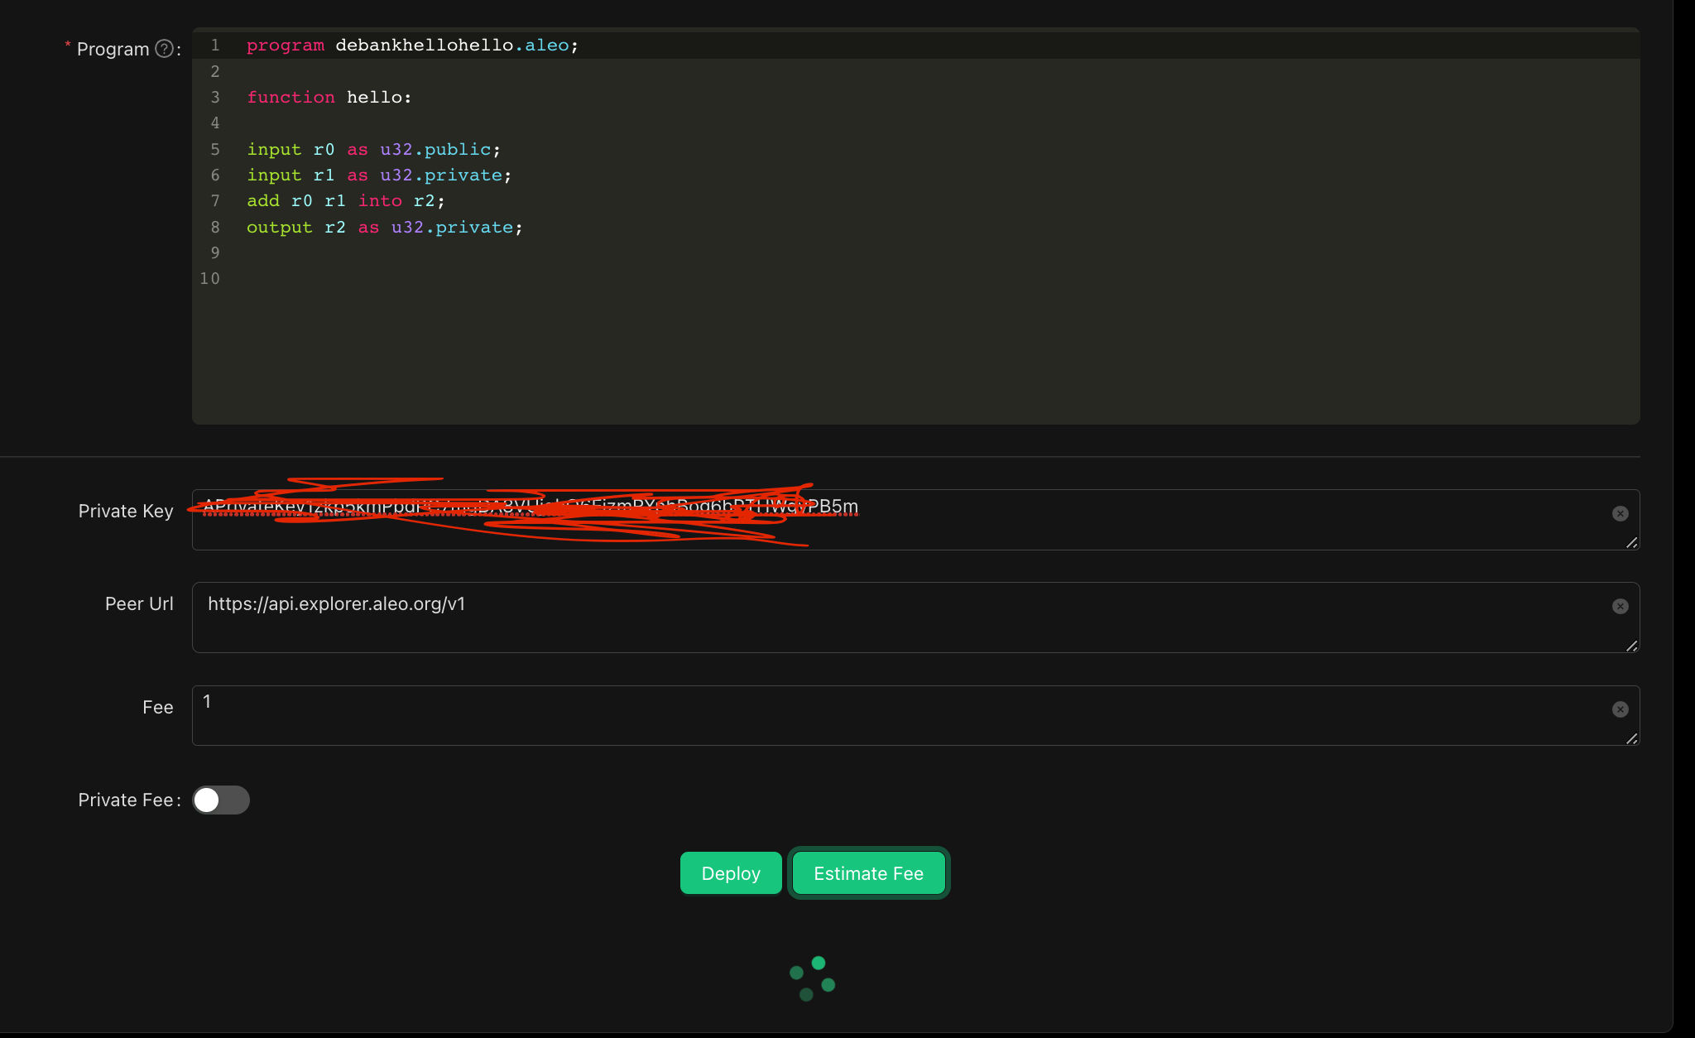Viewport: 1695px width, 1038px height.
Task: Grab the Peer Url field resize handle
Action: tap(1631, 645)
